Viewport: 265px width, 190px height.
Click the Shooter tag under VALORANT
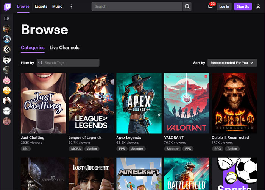[173, 149]
